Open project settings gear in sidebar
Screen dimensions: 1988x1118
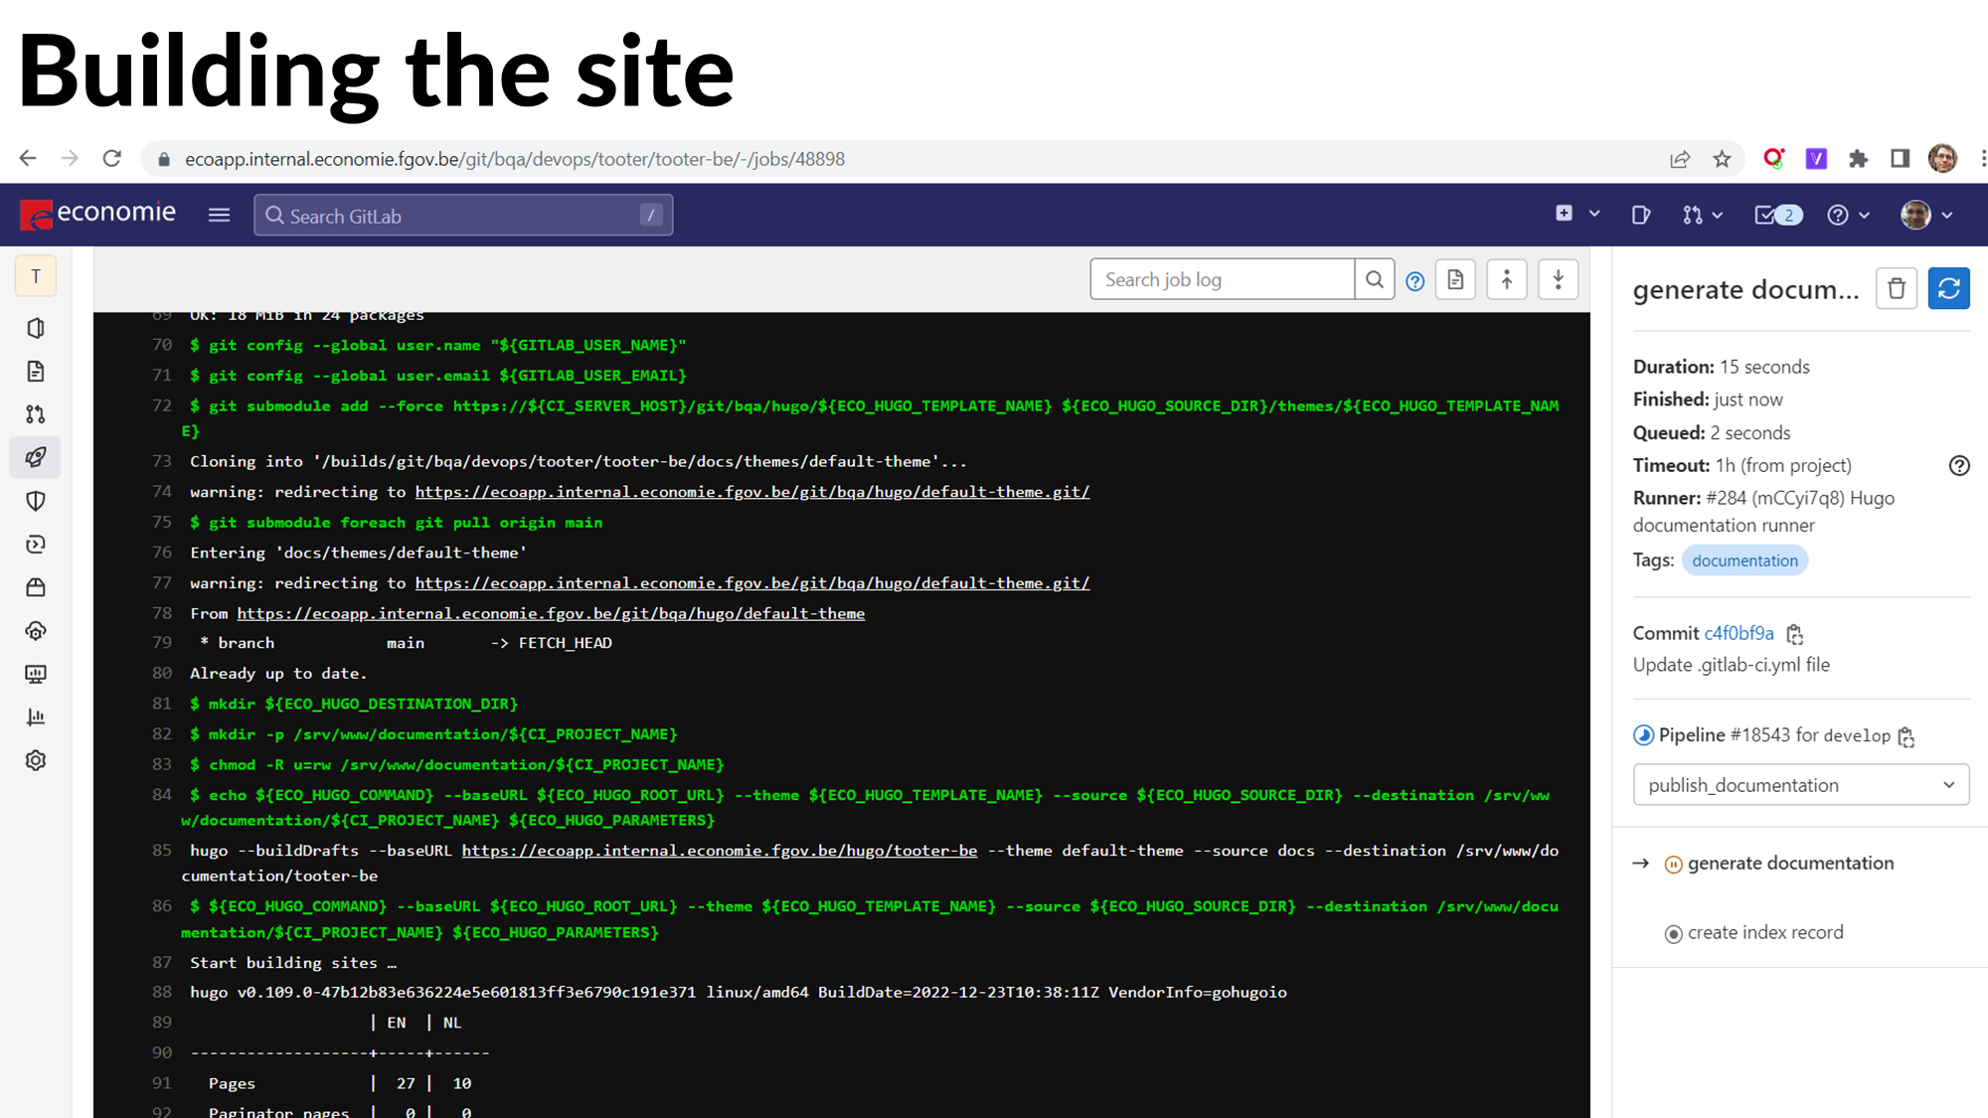pos(36,760)
